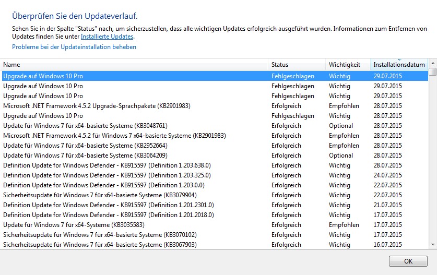Click Wichtig importance of Definition 1.201.2018.0 row
The height and width of the screenshot is (275, 437).
tap(339, 215)
